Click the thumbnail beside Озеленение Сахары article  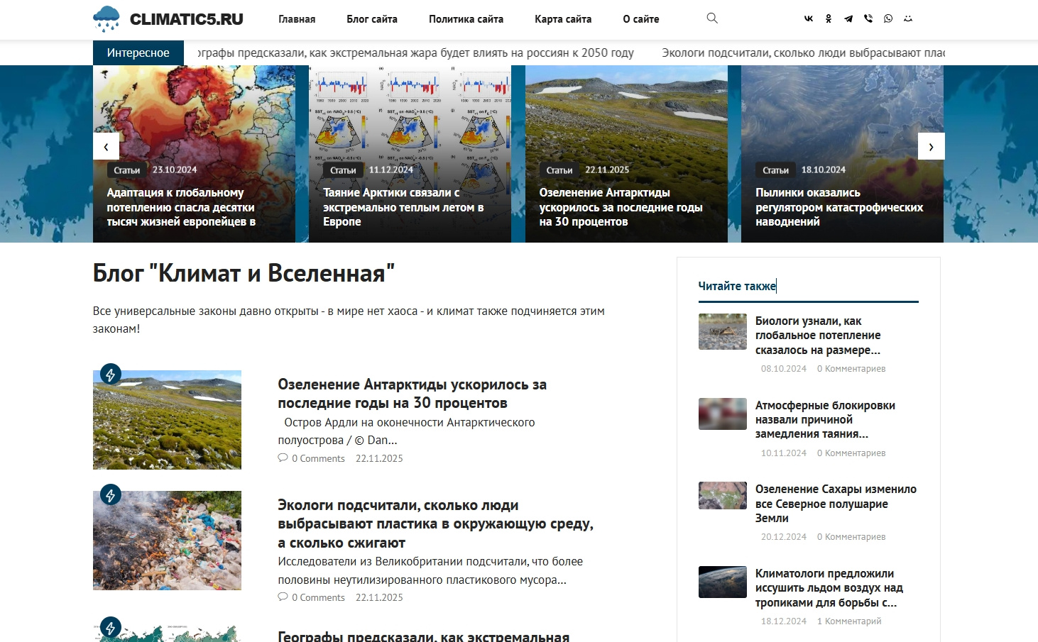[x=723, y=496]
